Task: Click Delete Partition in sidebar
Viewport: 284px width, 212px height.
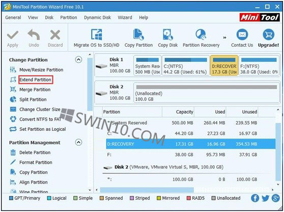Action: click(x=35, y=153)
